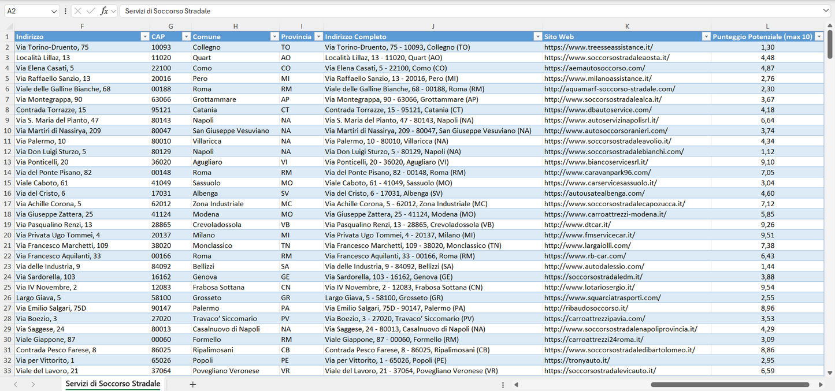
Task: Add a new worksheet with the plus icon
Action: [x=192, y=383]
